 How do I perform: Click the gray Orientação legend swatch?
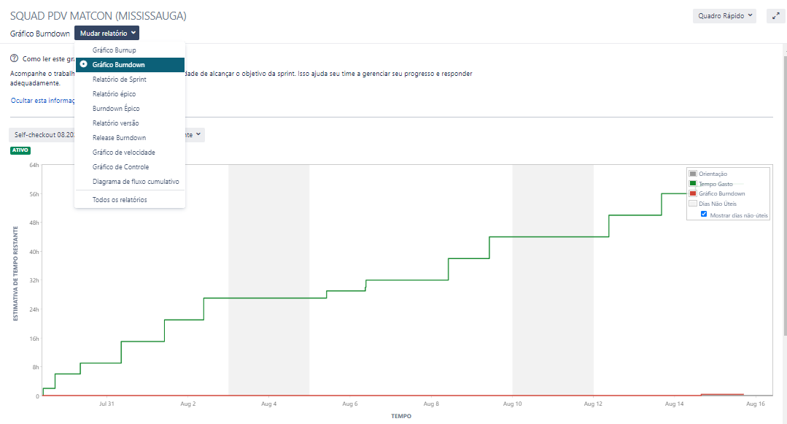pos(692,174)
